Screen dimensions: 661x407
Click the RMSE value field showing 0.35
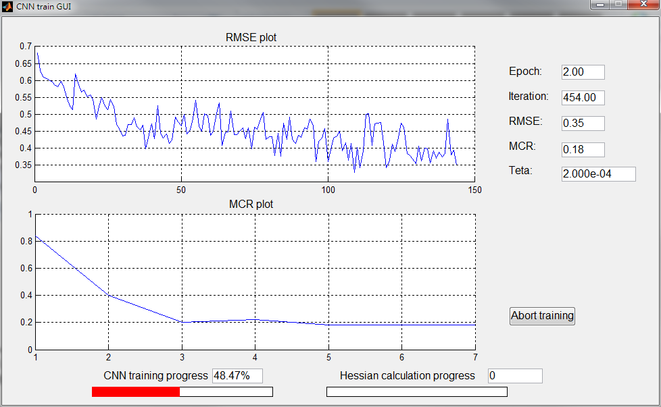[583, 124]
